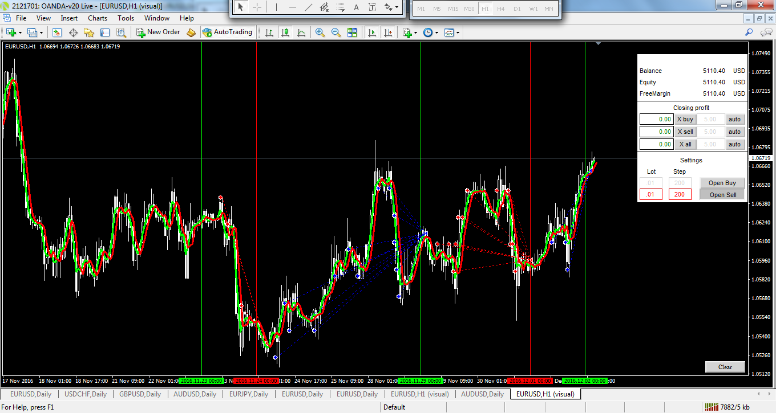The height and width of the screenshot is (413, 776).
Task: Switch to the USDCHF,Daily chart tab
Action: tap(86, 394)
